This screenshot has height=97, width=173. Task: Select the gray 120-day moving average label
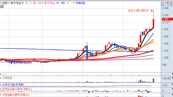pos(39,3)
